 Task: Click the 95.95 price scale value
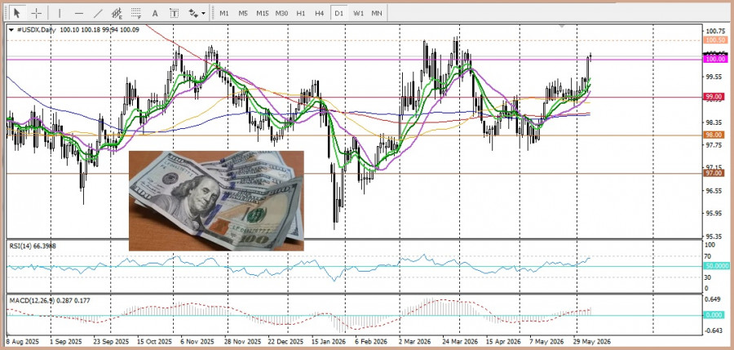tap(714, 214)
